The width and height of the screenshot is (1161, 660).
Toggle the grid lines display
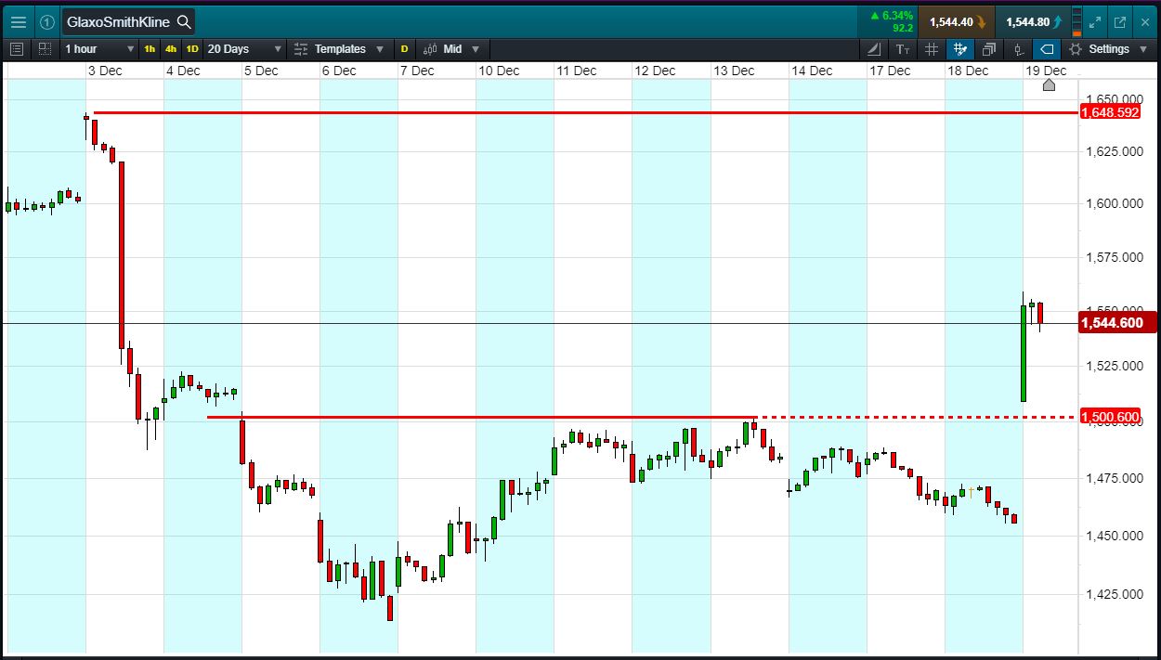(932, 49)
